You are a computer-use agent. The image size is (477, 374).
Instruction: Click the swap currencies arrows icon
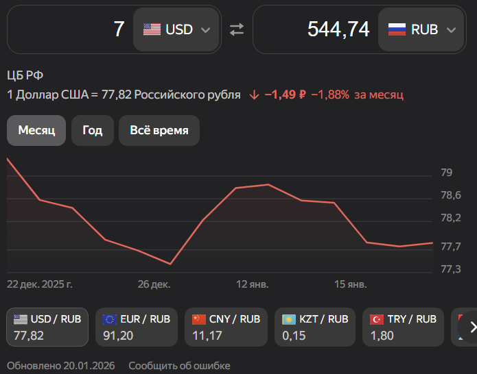click(236, 29)
